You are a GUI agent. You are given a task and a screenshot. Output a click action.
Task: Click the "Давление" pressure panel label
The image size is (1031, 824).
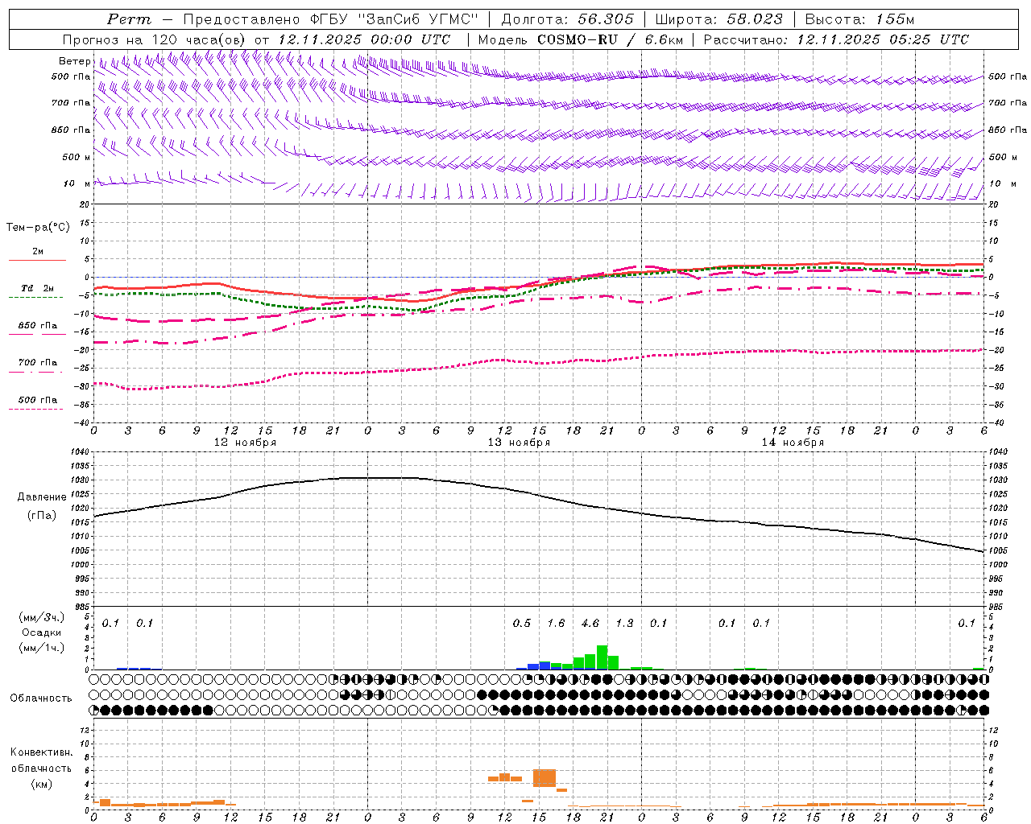[x=42, y=497]
